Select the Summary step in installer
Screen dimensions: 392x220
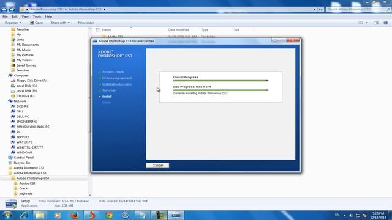pos(110,90)
